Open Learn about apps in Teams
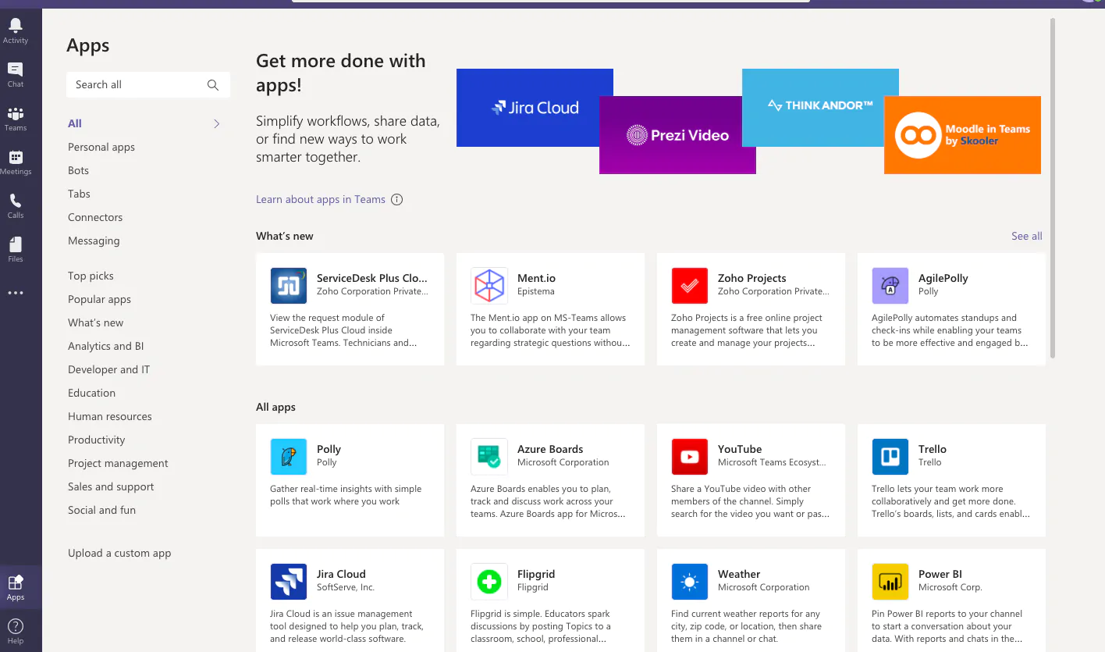Viewport: 1105px width, 652px height. (320, 199)
